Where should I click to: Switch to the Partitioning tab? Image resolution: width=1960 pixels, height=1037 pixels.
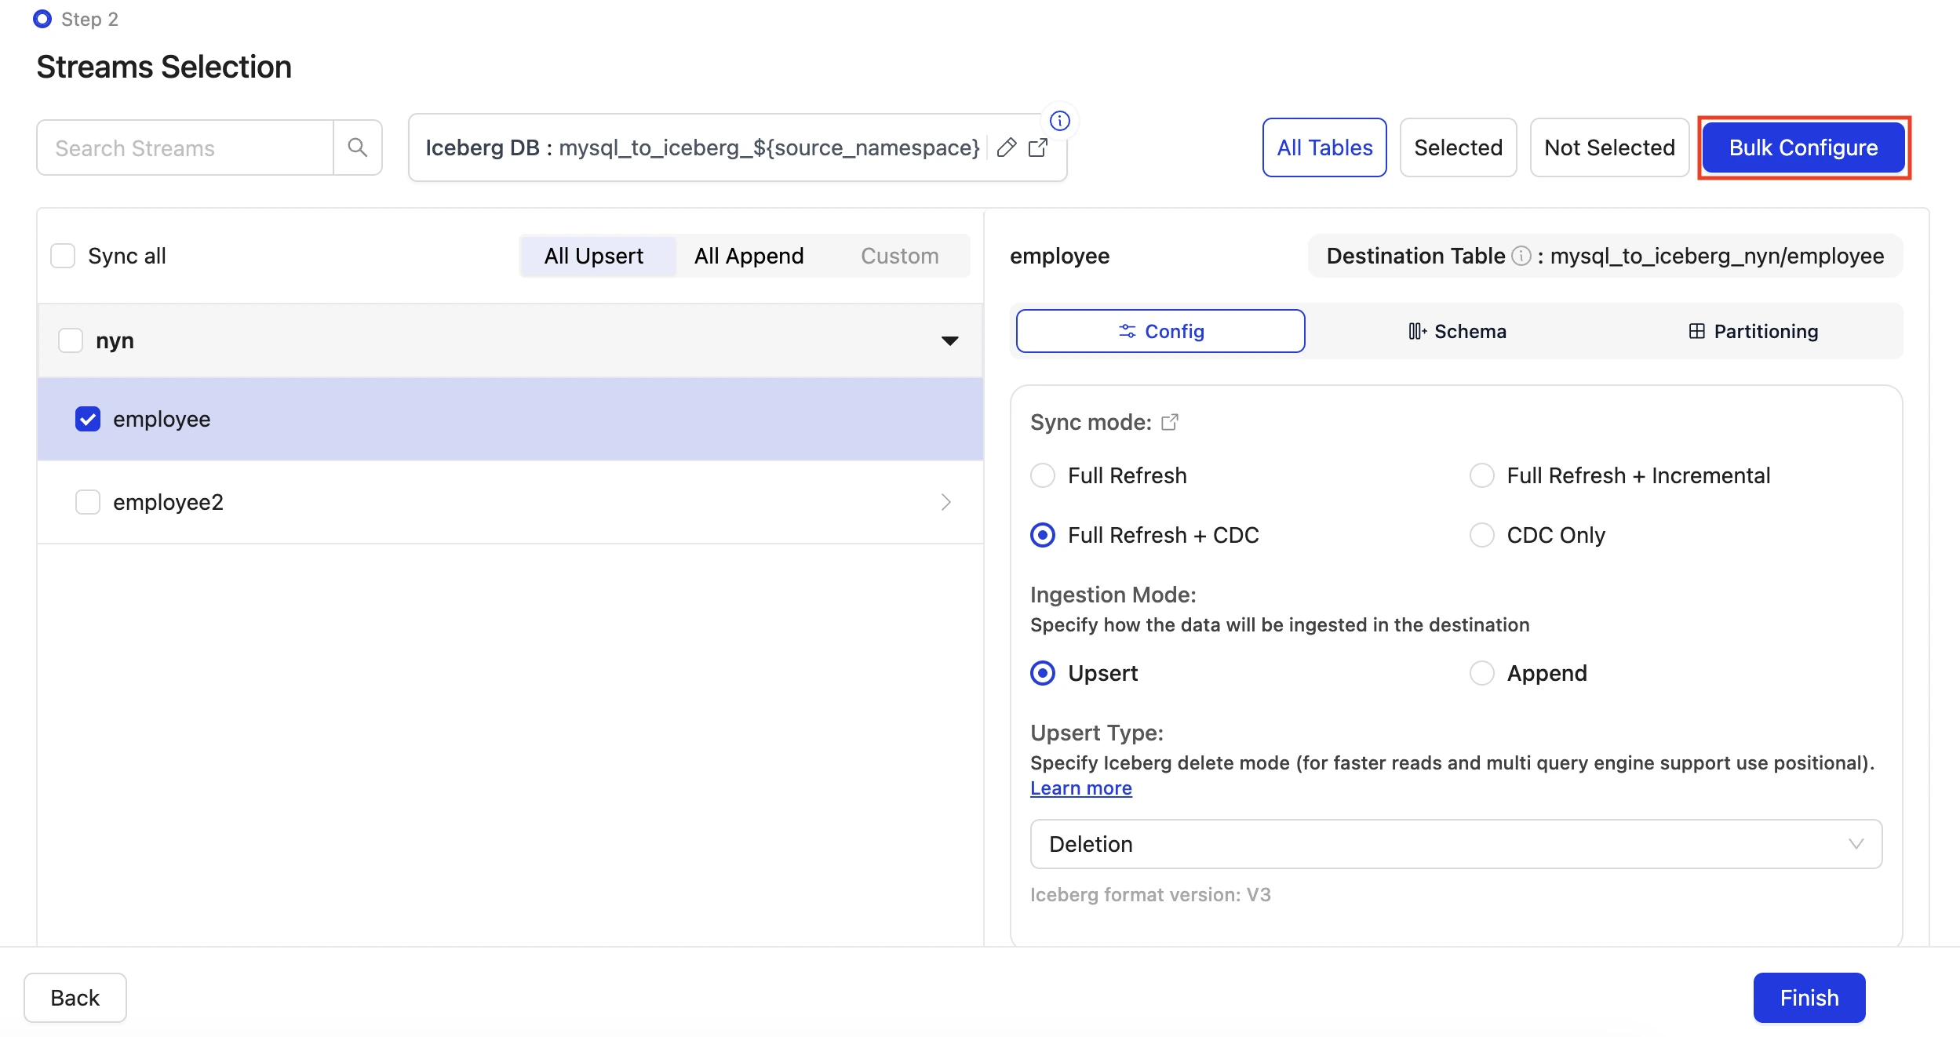tap(1753, 331)
